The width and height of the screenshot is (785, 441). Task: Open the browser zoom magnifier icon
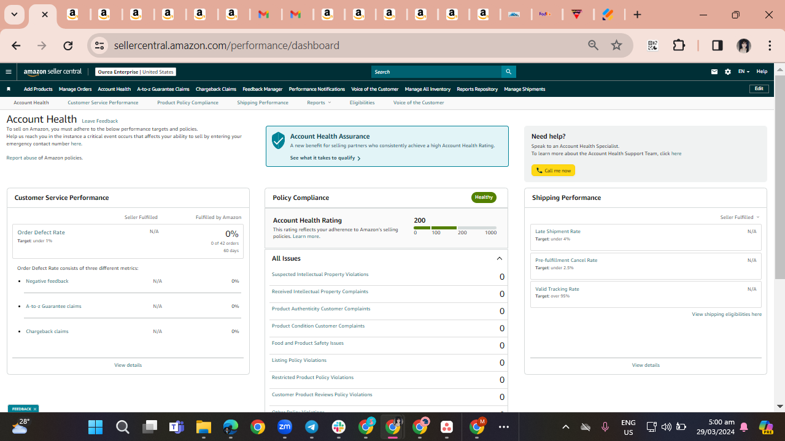(x=593, y=45)
